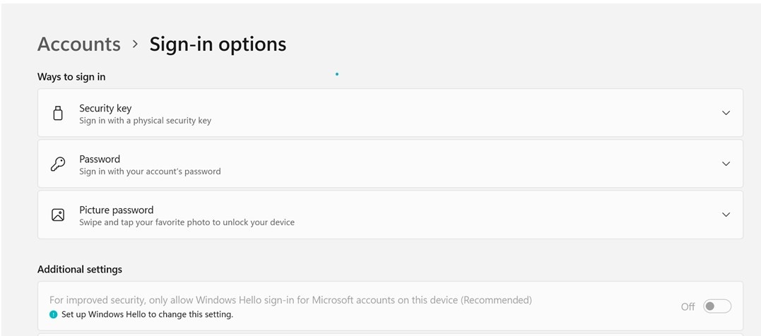This screenshot has height=336, width=761.
Task: Go back to Accounts via breadcrumb
Action: [x=79, y=44]
